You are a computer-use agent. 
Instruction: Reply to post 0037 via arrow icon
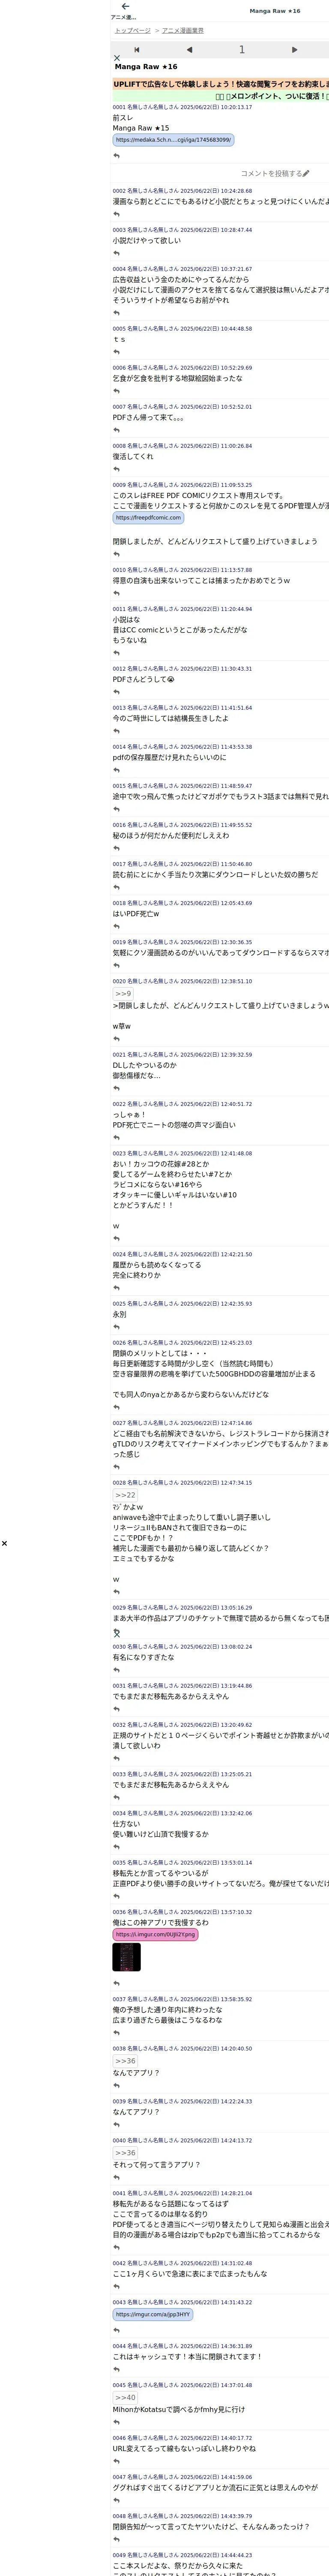[x=116, y=2033]
